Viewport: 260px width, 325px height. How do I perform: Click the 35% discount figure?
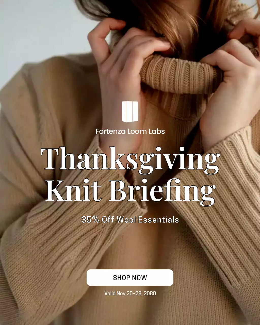(x=90, y=220)
